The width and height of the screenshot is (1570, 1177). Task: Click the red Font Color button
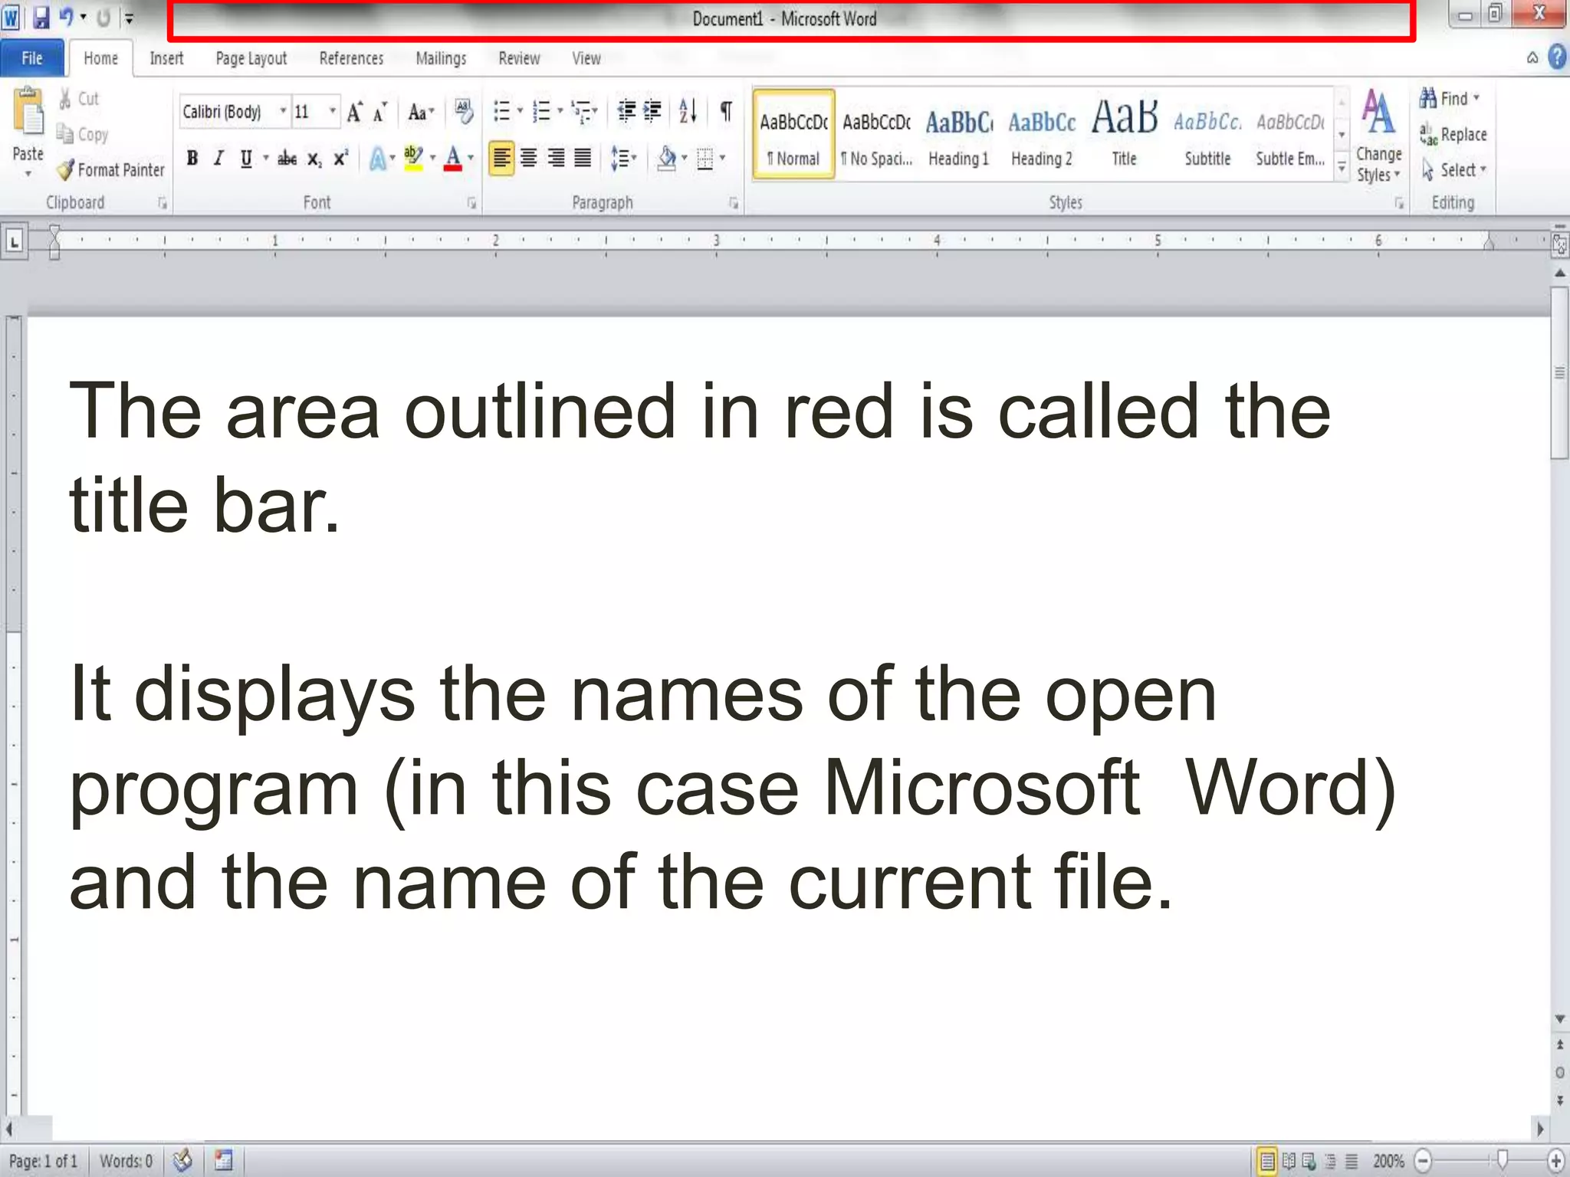click(x=453, y=159)
